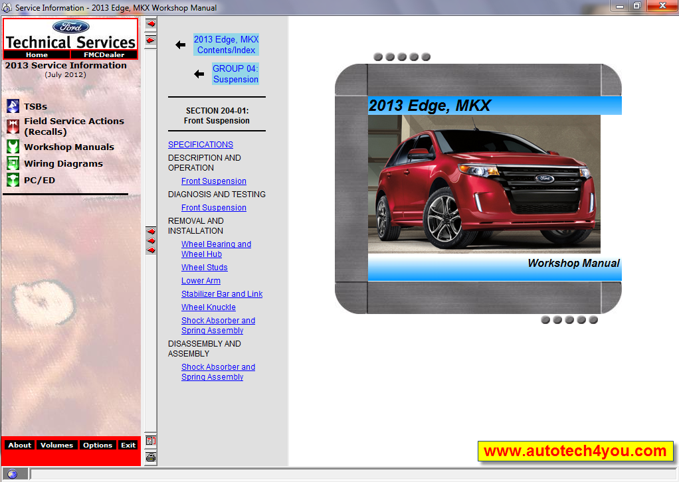Open Shock Absorber under Disassembly and Assembly
Screen dimensions: 679x482
[x=218, y=372]
